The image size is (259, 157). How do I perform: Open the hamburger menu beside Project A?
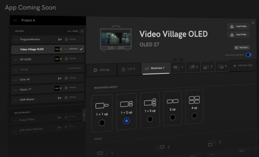(15, 21)
